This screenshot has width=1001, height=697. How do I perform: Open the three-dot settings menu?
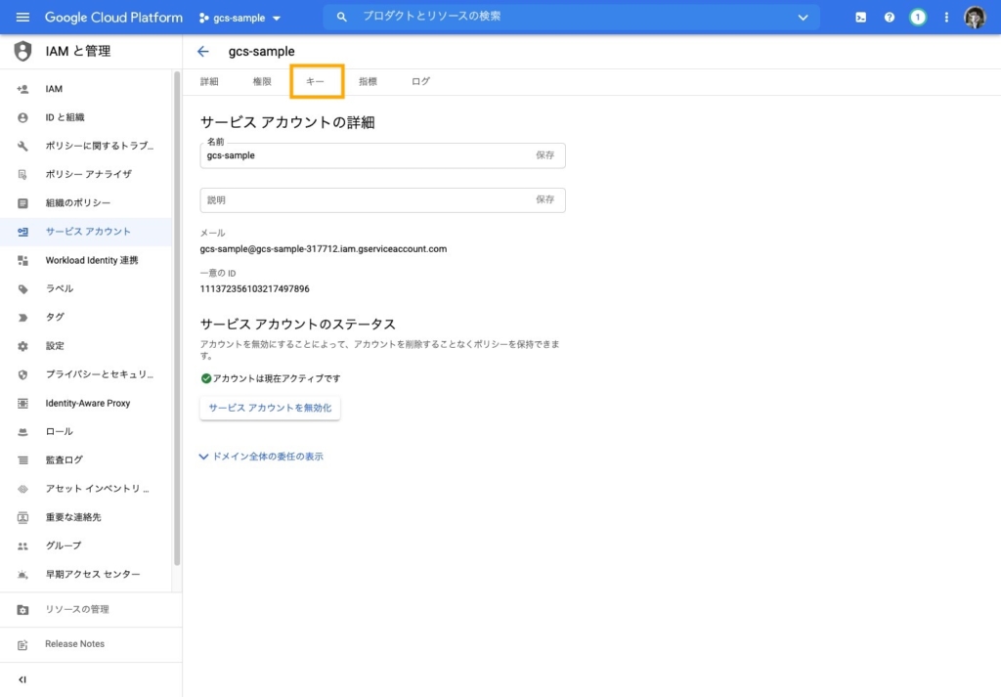coord(946,18)
